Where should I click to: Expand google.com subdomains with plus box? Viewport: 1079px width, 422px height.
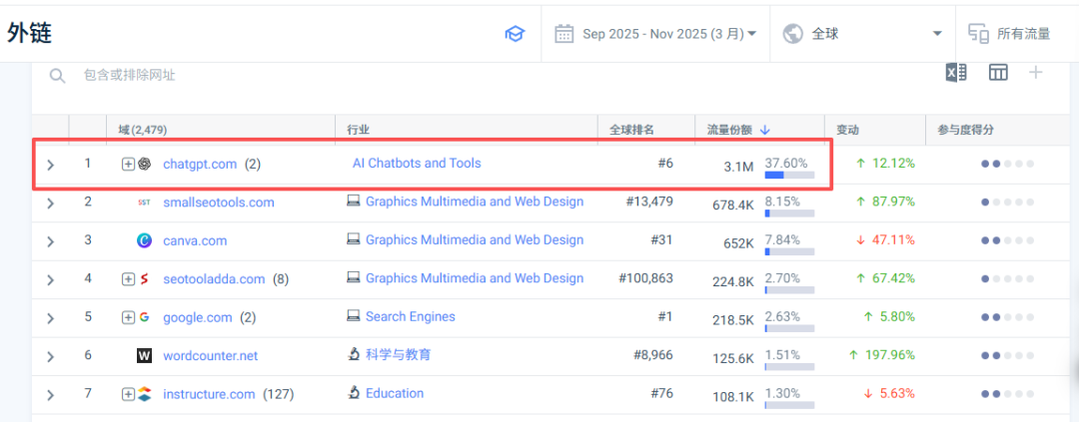(x=128, y=317)
